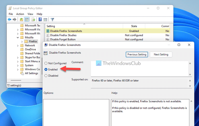Screen dimensions: 199x126
Task: Click the Disable Firefox Screenshots policy icon in list
Action: point(48,31)
